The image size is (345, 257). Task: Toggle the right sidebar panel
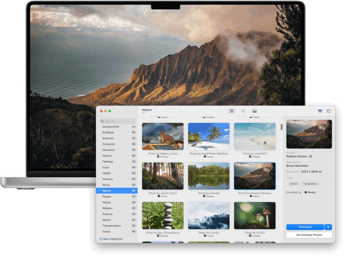[329, 111]
